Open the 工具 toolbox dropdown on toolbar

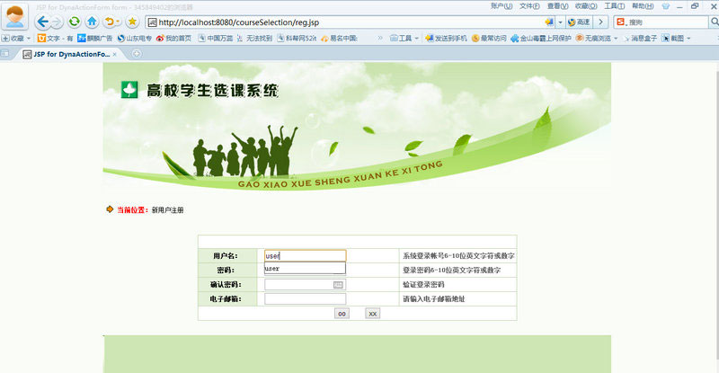pyautogui.click(x=404, y=39)
